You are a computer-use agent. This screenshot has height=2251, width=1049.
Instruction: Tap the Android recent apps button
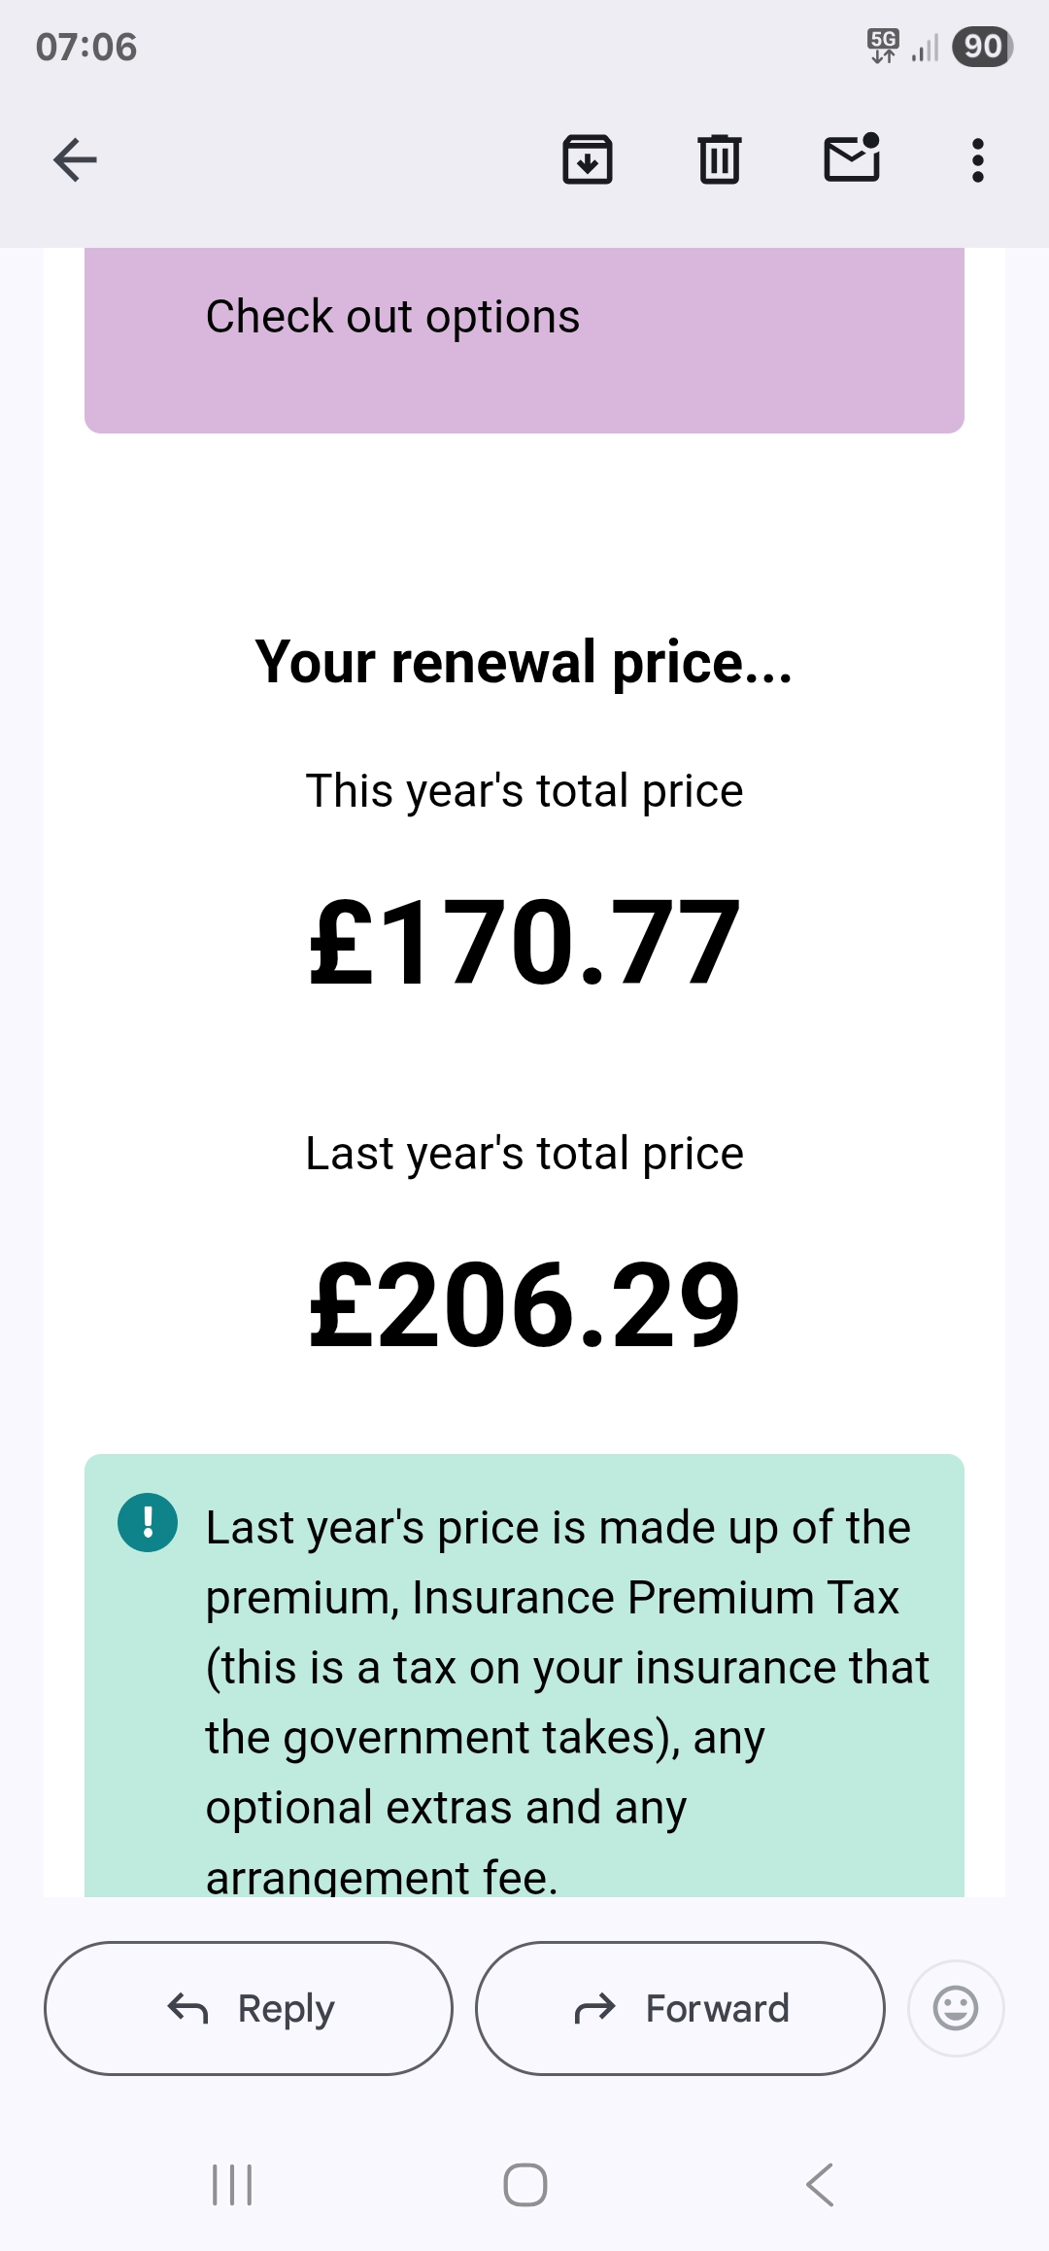(x=232, y=2185)
